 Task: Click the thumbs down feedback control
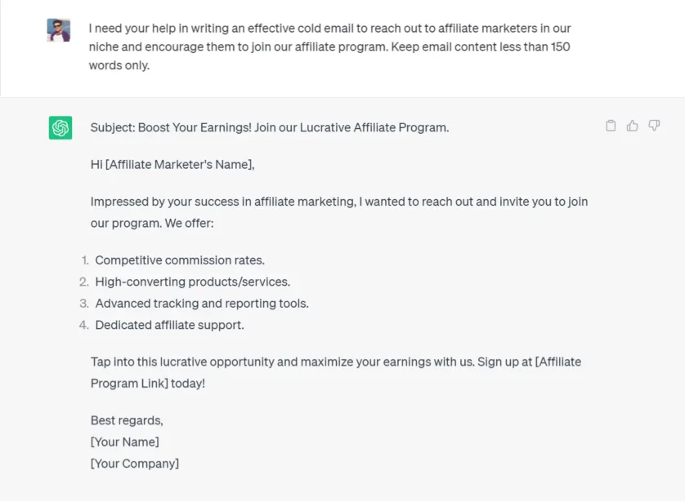coord(654,126)
